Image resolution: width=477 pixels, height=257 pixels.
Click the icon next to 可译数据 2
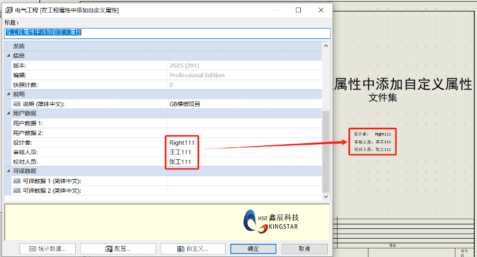click(x=17, y=191)
